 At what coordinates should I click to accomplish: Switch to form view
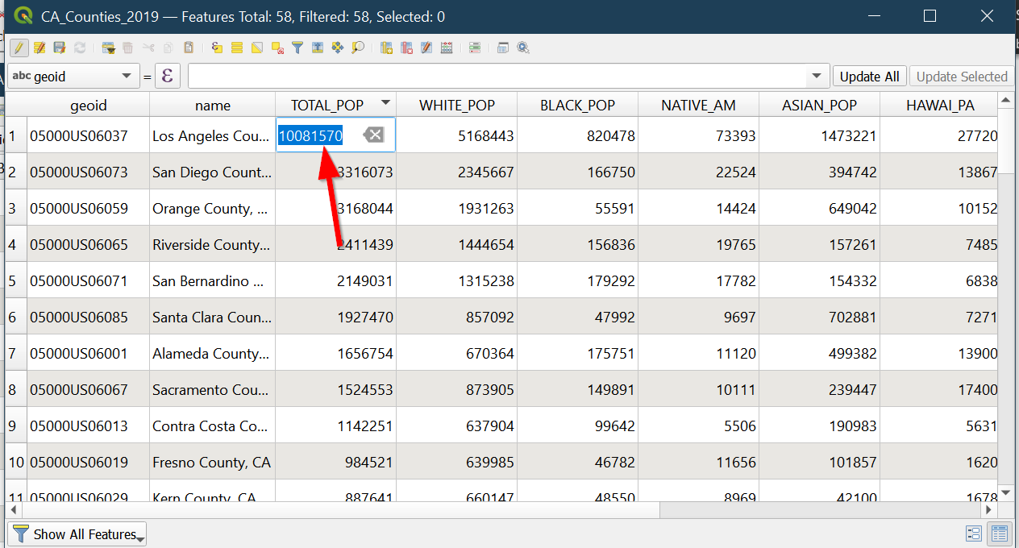pos(973,533)
